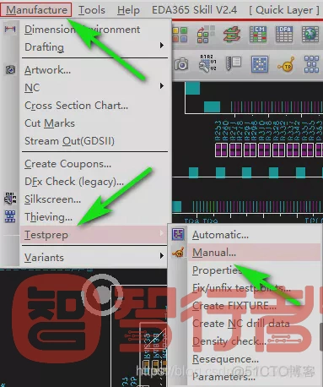Choose Silkscreen... menu entry
The width and height of the screenshot is (323, 387).
(x=52, y=199)
